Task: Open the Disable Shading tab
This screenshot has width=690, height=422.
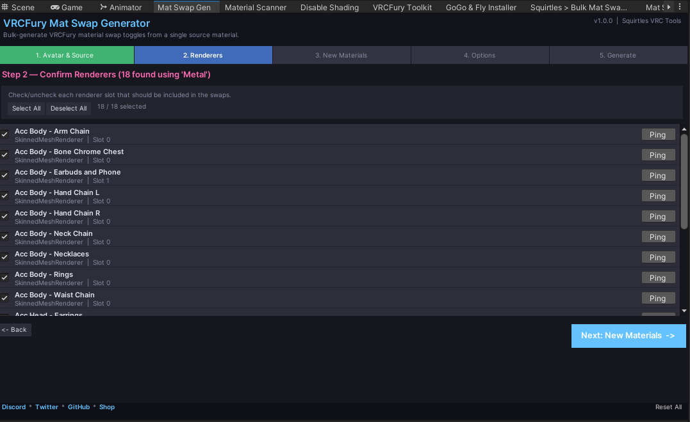Action: pos(329,7)
